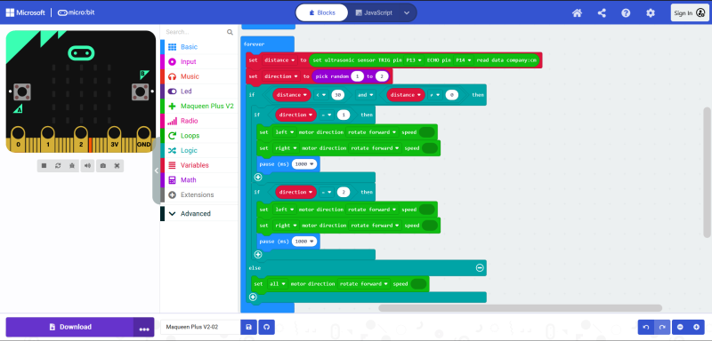Open the 'set distance' variable dropdown

pos(279,60)
